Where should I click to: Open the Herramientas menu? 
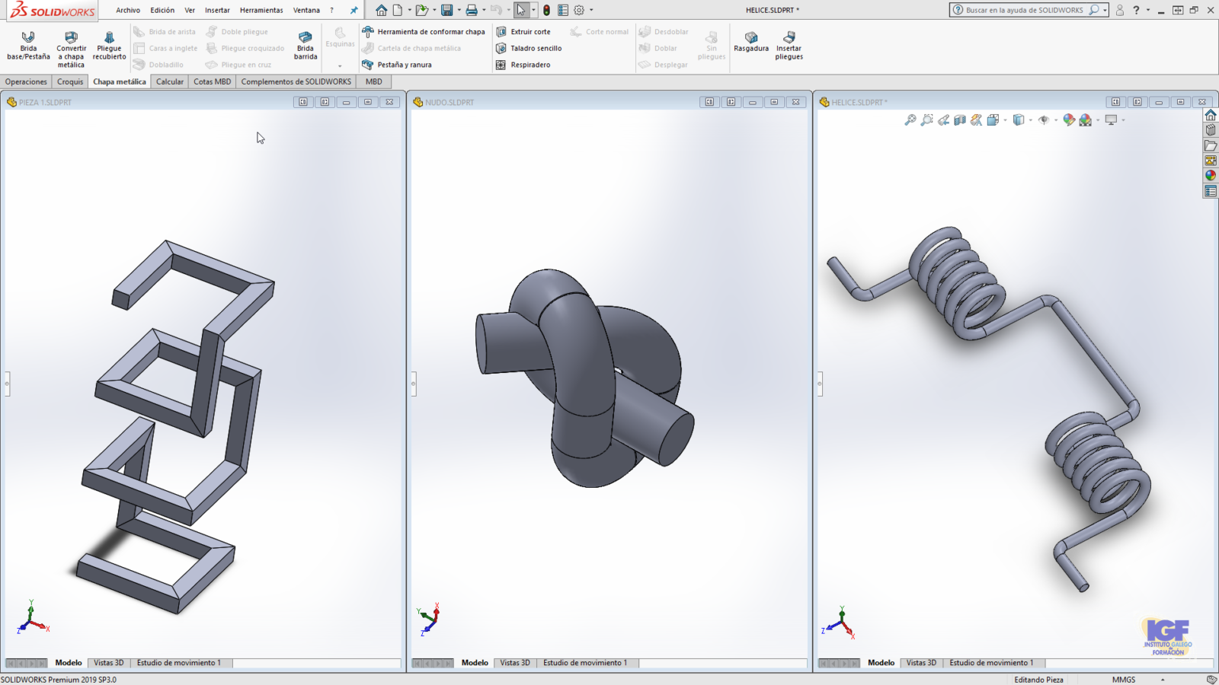point(261,10)
